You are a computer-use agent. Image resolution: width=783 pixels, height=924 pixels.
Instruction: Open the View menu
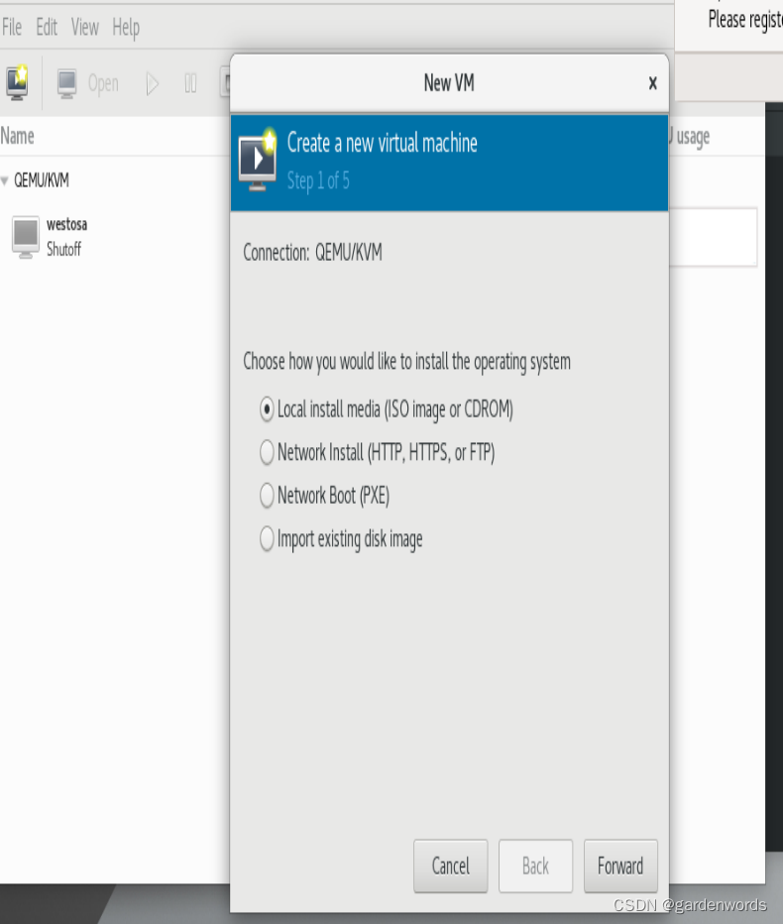pyautogui.click(x=85, y=27)
